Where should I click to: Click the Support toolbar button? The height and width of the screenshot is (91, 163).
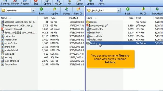(79, 3)
